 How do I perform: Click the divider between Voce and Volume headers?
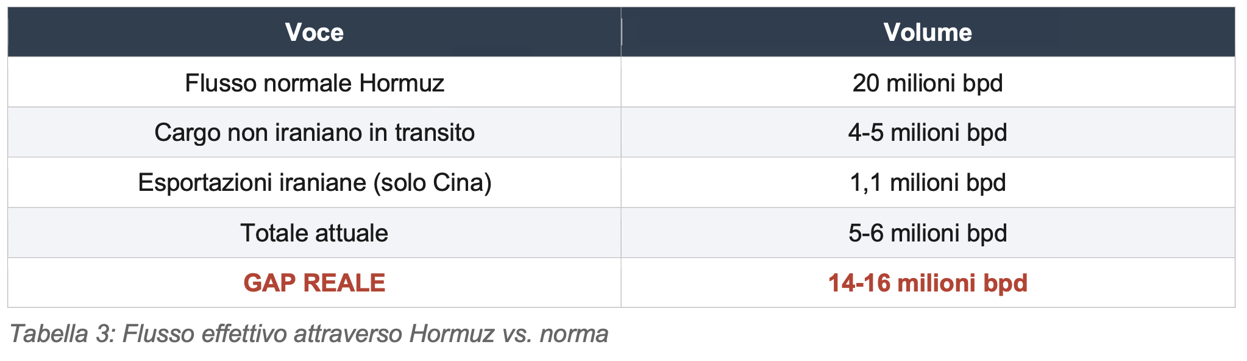621,32
